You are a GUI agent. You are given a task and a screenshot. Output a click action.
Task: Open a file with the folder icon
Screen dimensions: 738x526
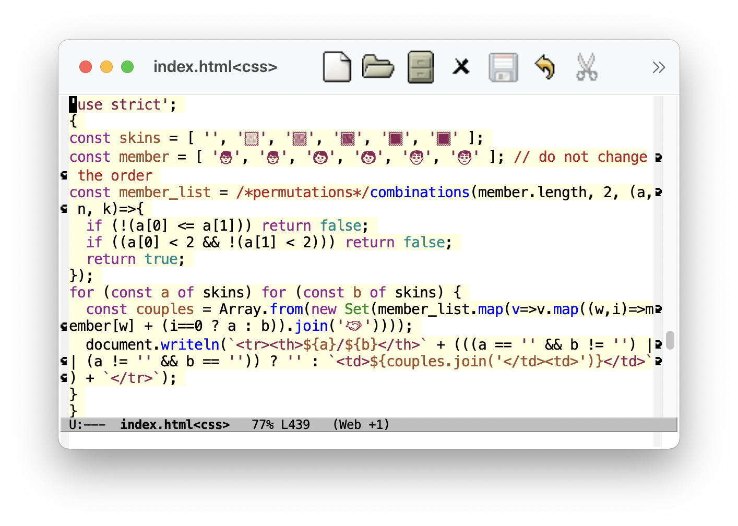coord(378,67)
